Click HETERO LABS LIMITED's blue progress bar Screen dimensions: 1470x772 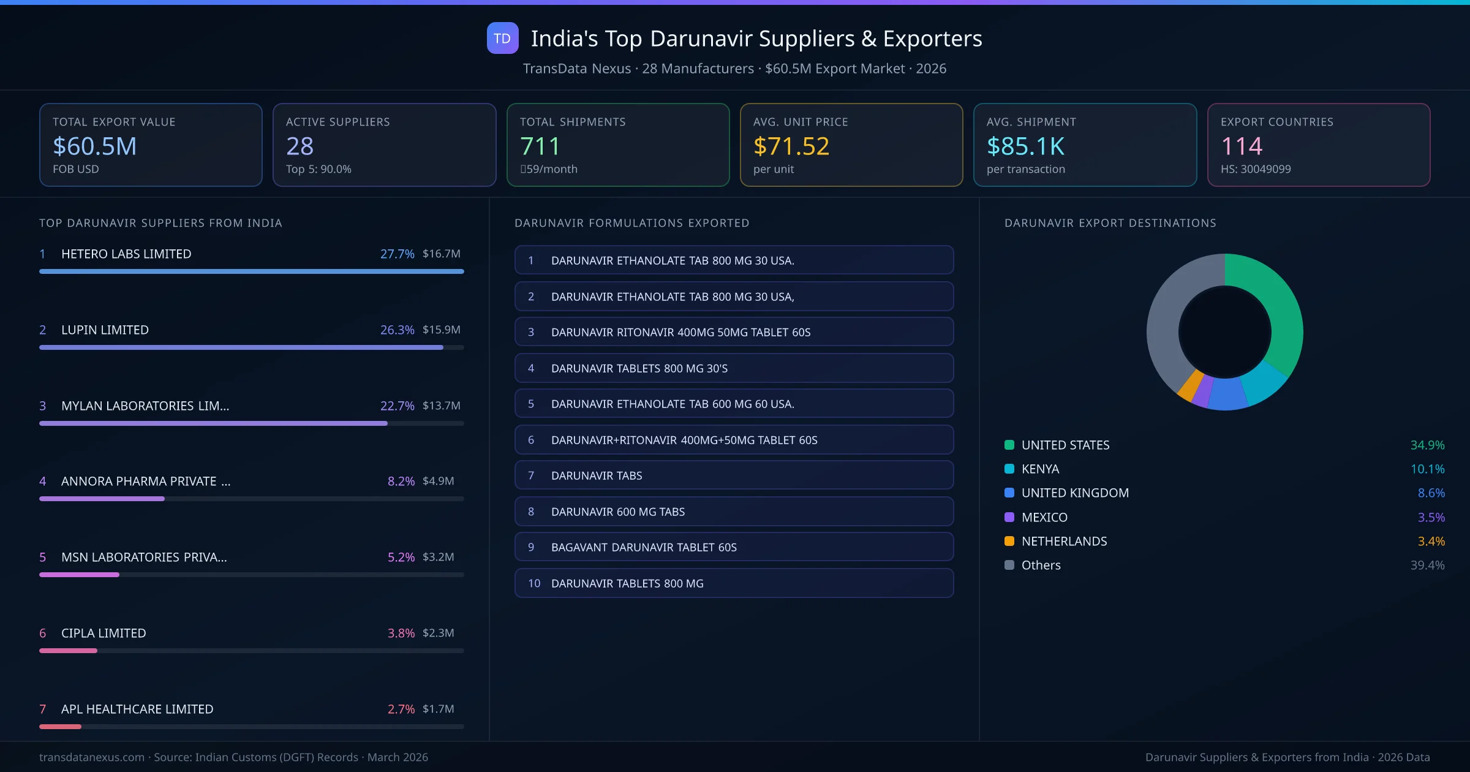[251, 271]
